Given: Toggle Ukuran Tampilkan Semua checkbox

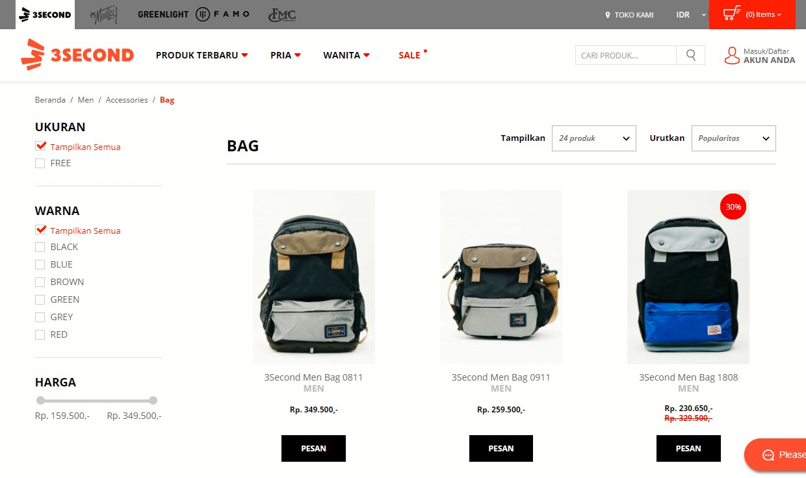Looking at the screenshot, I should pyautogui.click(x=40, y=147).
